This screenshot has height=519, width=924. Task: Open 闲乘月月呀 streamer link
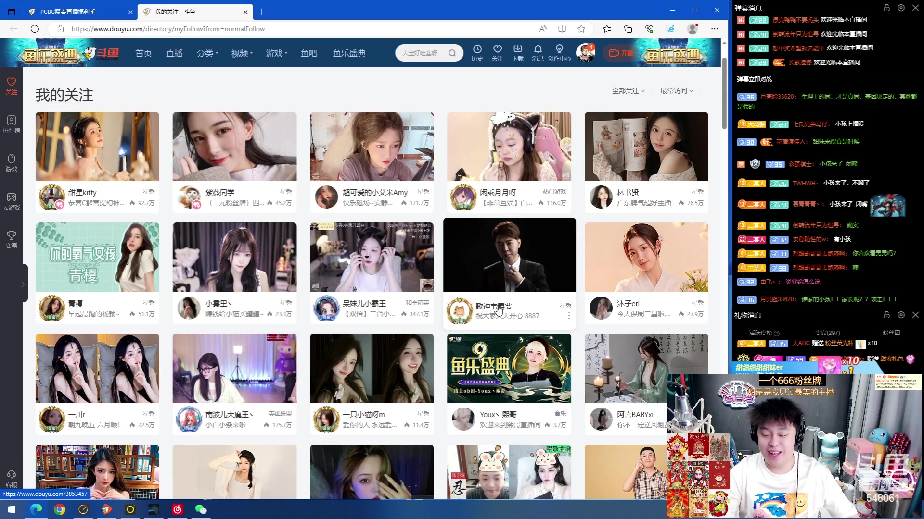tap(498, 192)
